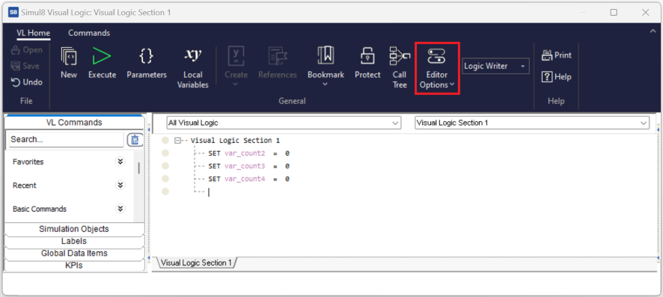Open the Simulation Objects panel
The image size is (663, 297).
pos(74,229)
